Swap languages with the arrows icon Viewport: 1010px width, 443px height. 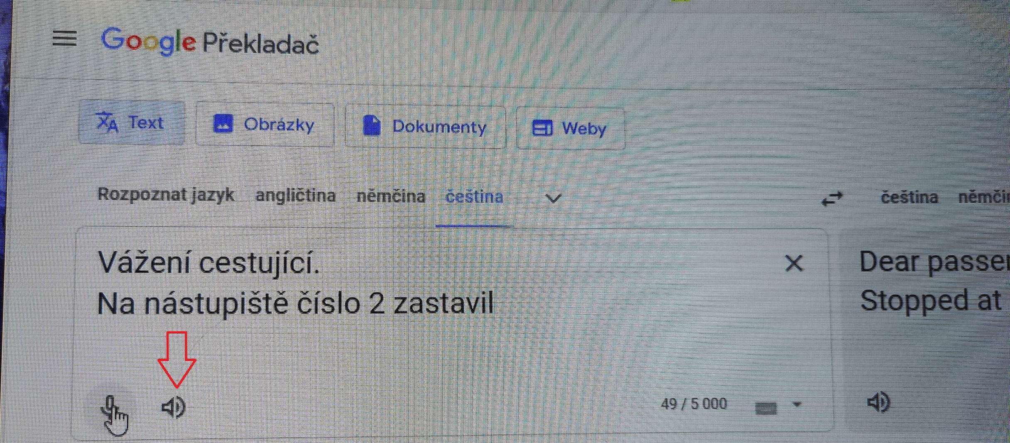pos(833,199)
